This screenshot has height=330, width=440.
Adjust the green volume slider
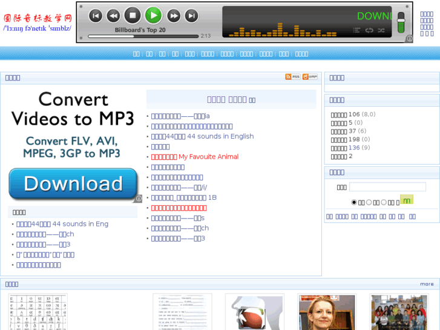pos(401,23)
